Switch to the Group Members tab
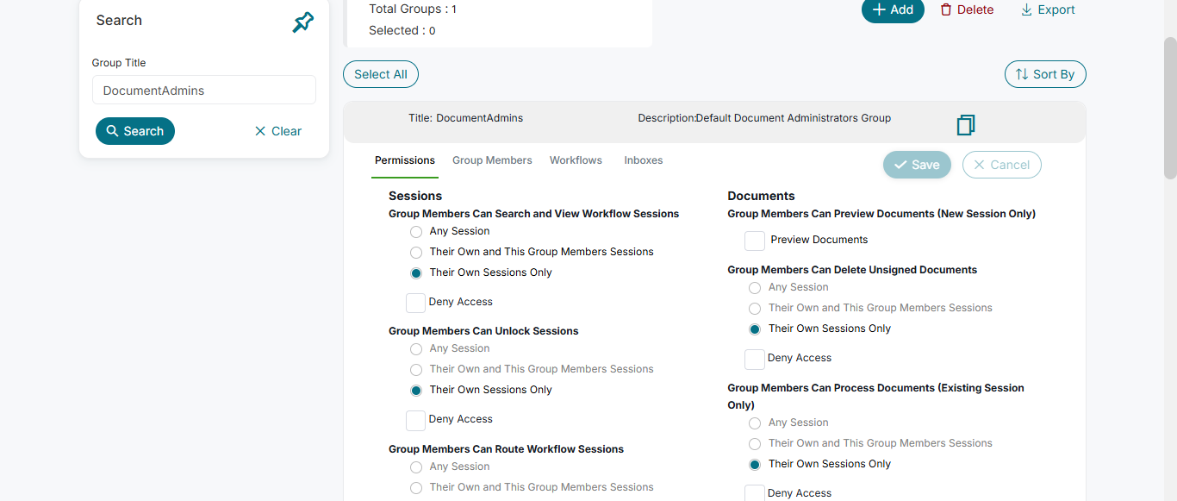 (492, 160)
